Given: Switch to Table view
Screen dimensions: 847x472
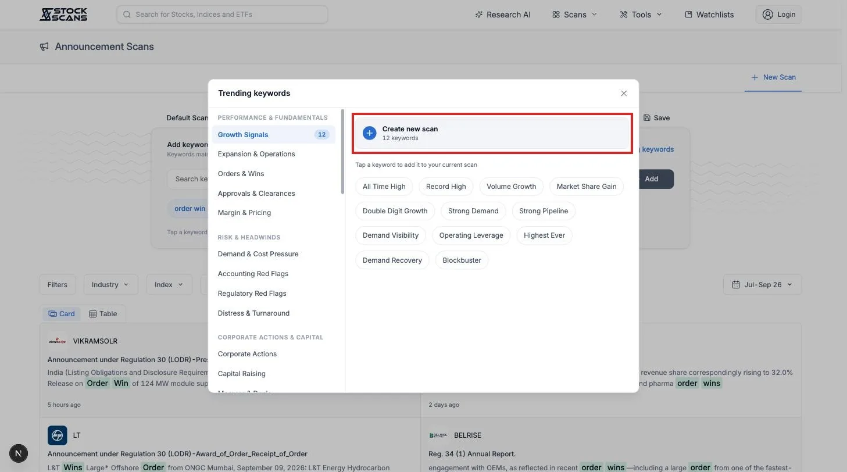Looking at the screenshot, I should (103, 314).
